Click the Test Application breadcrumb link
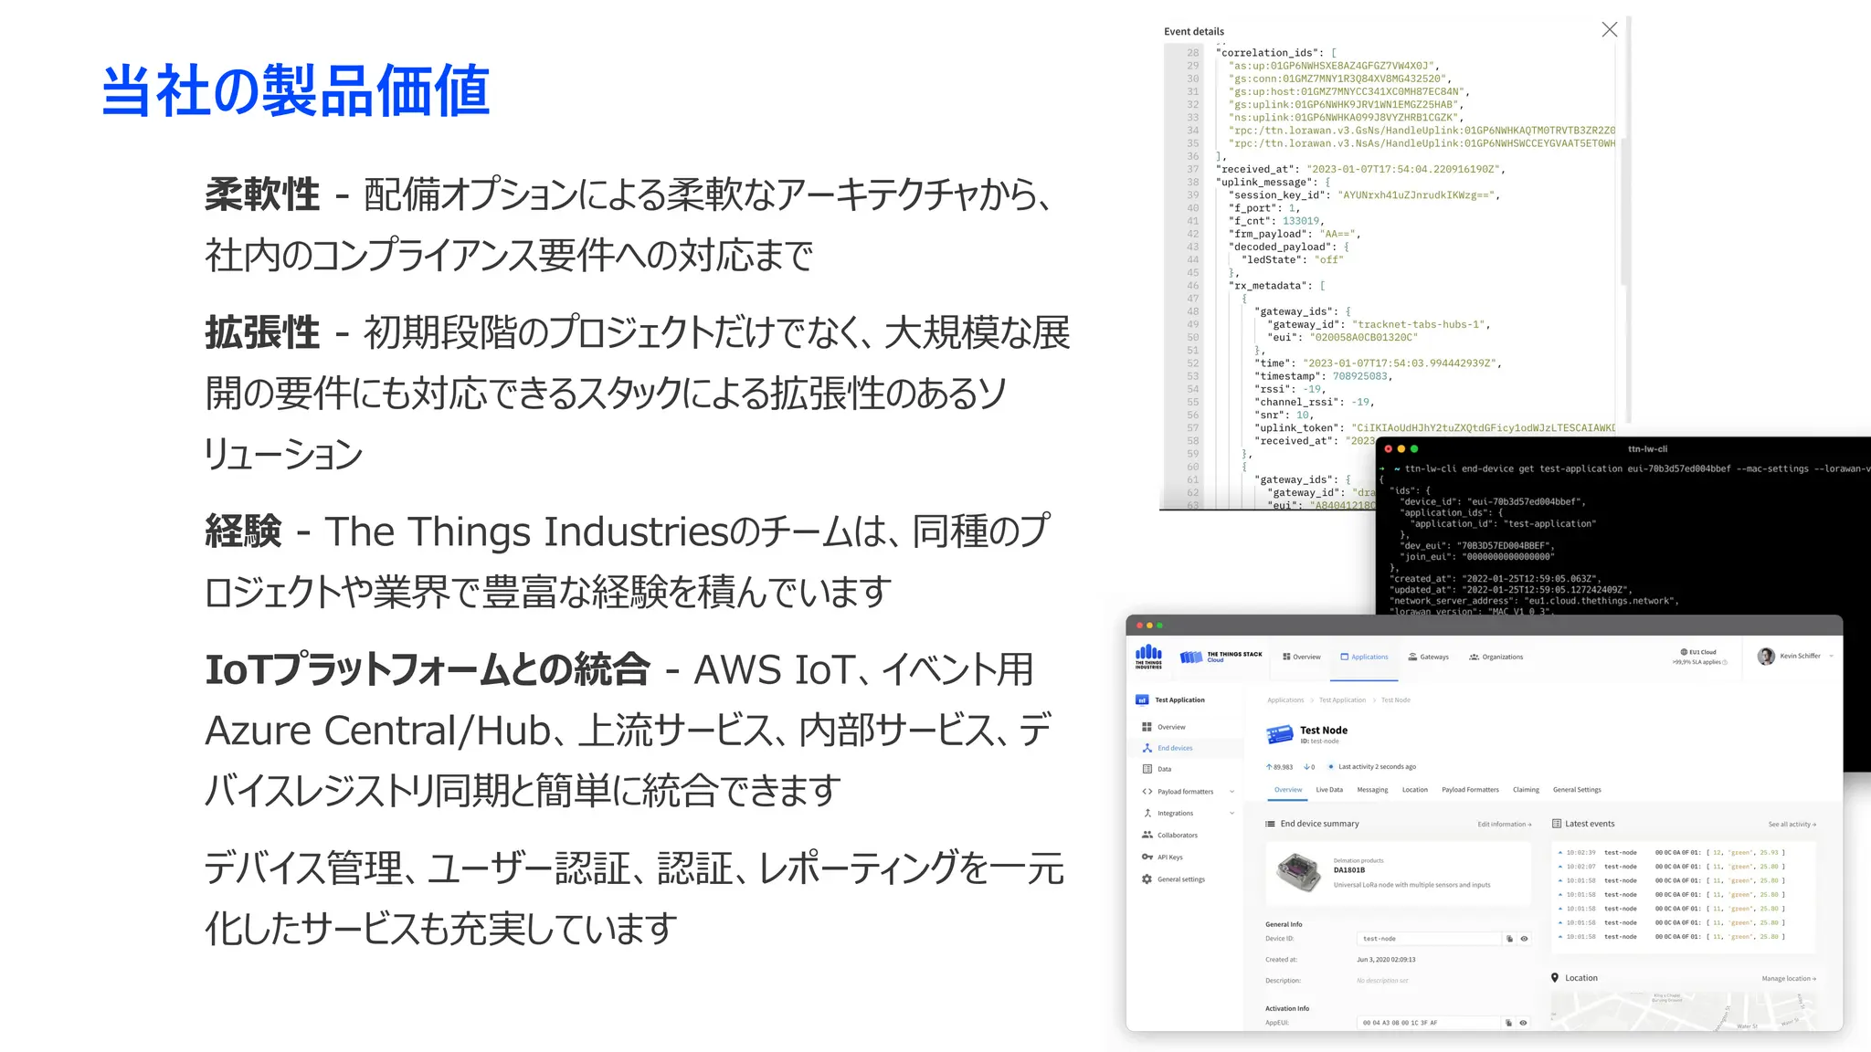The height and width of the screenshot is (1052, 1871). coord(1342,700)
